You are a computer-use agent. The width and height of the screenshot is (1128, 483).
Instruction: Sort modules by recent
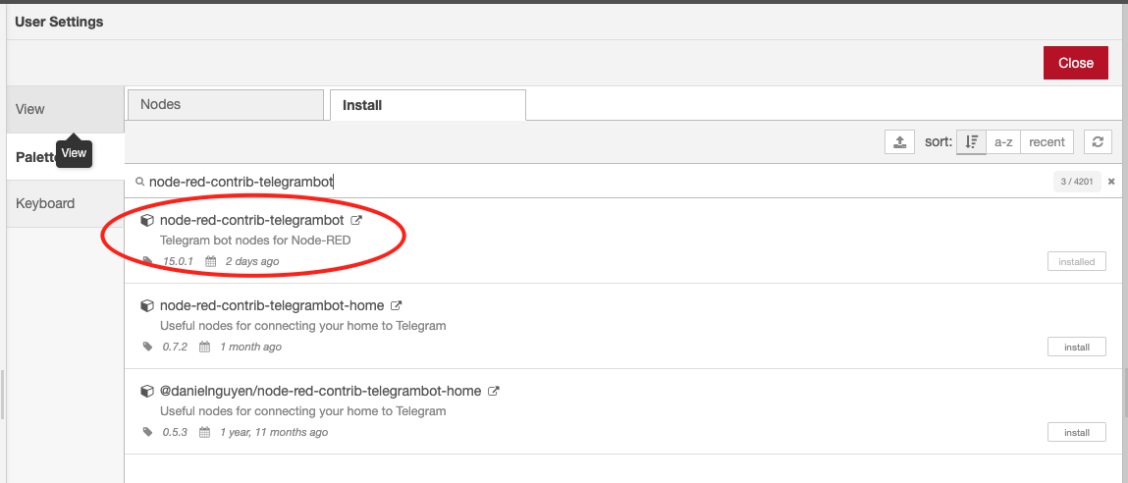pos(1047,141)
